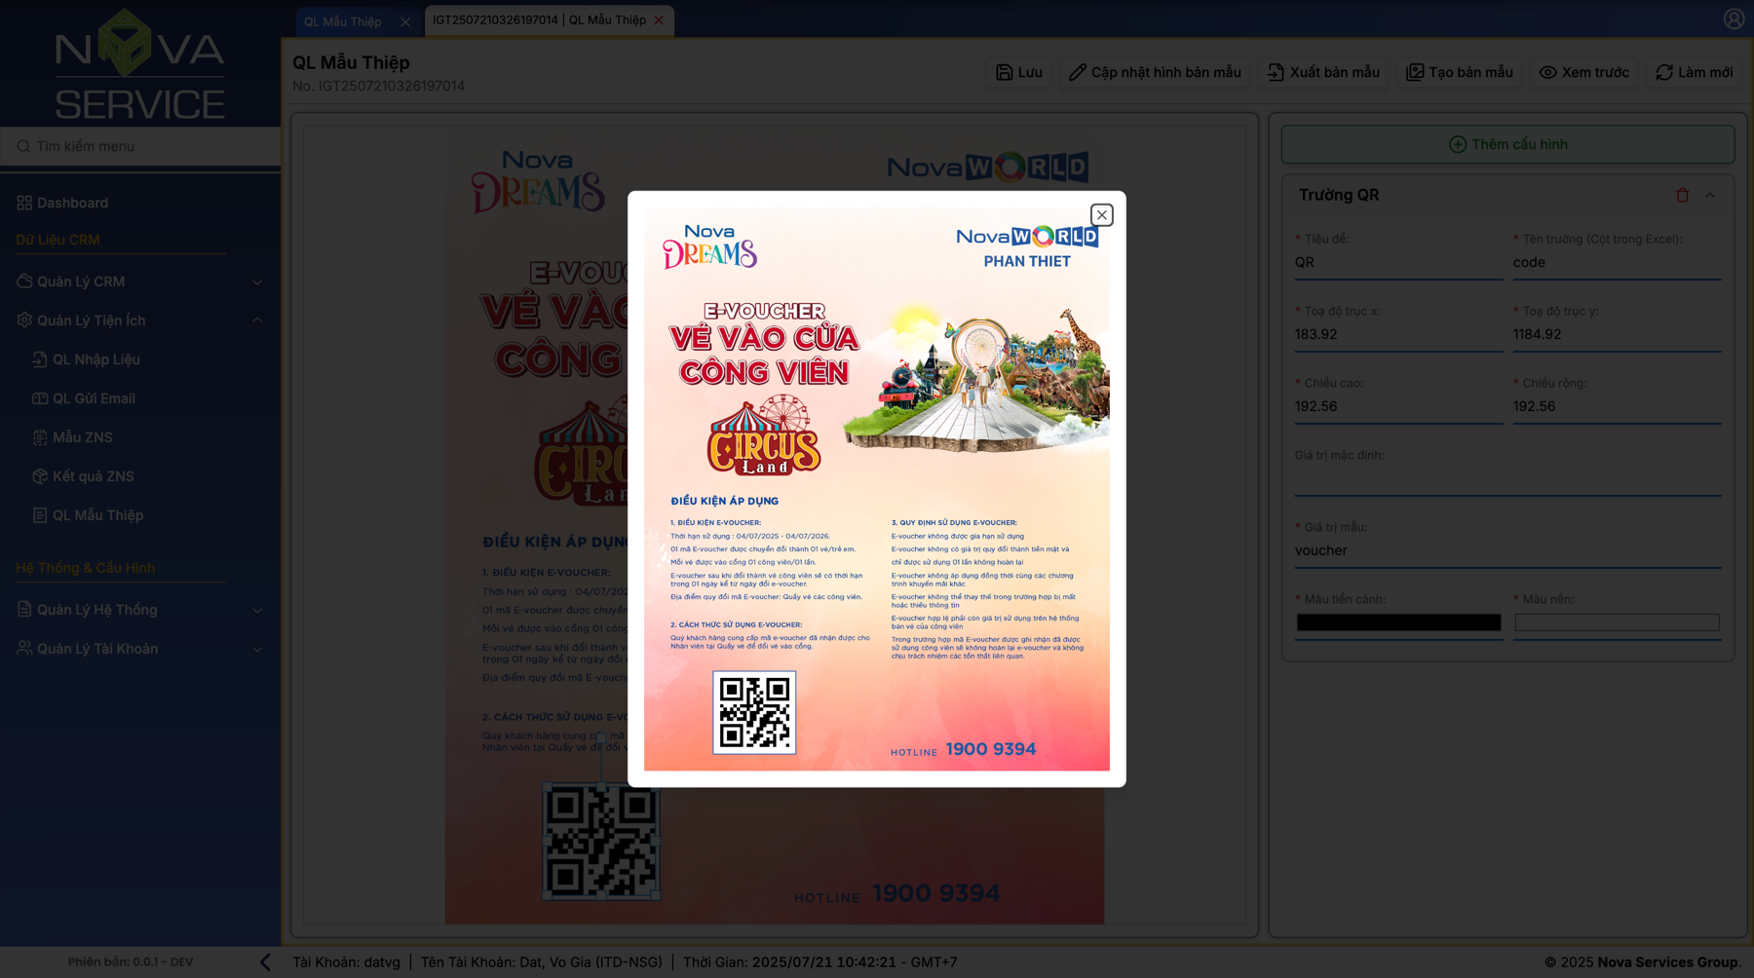Click the Tìm kiếm menu search field

point(140,146)
